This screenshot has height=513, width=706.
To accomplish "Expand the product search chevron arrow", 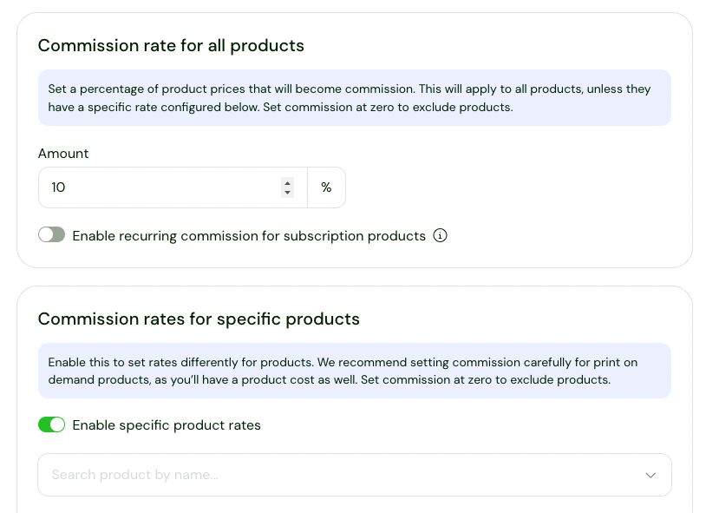I will coord(650,475).
